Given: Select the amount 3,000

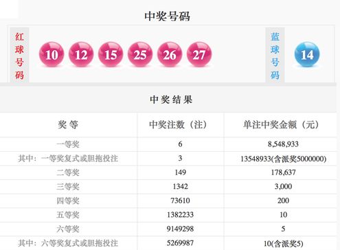Looking at the screenshot, I should (283, 186).
